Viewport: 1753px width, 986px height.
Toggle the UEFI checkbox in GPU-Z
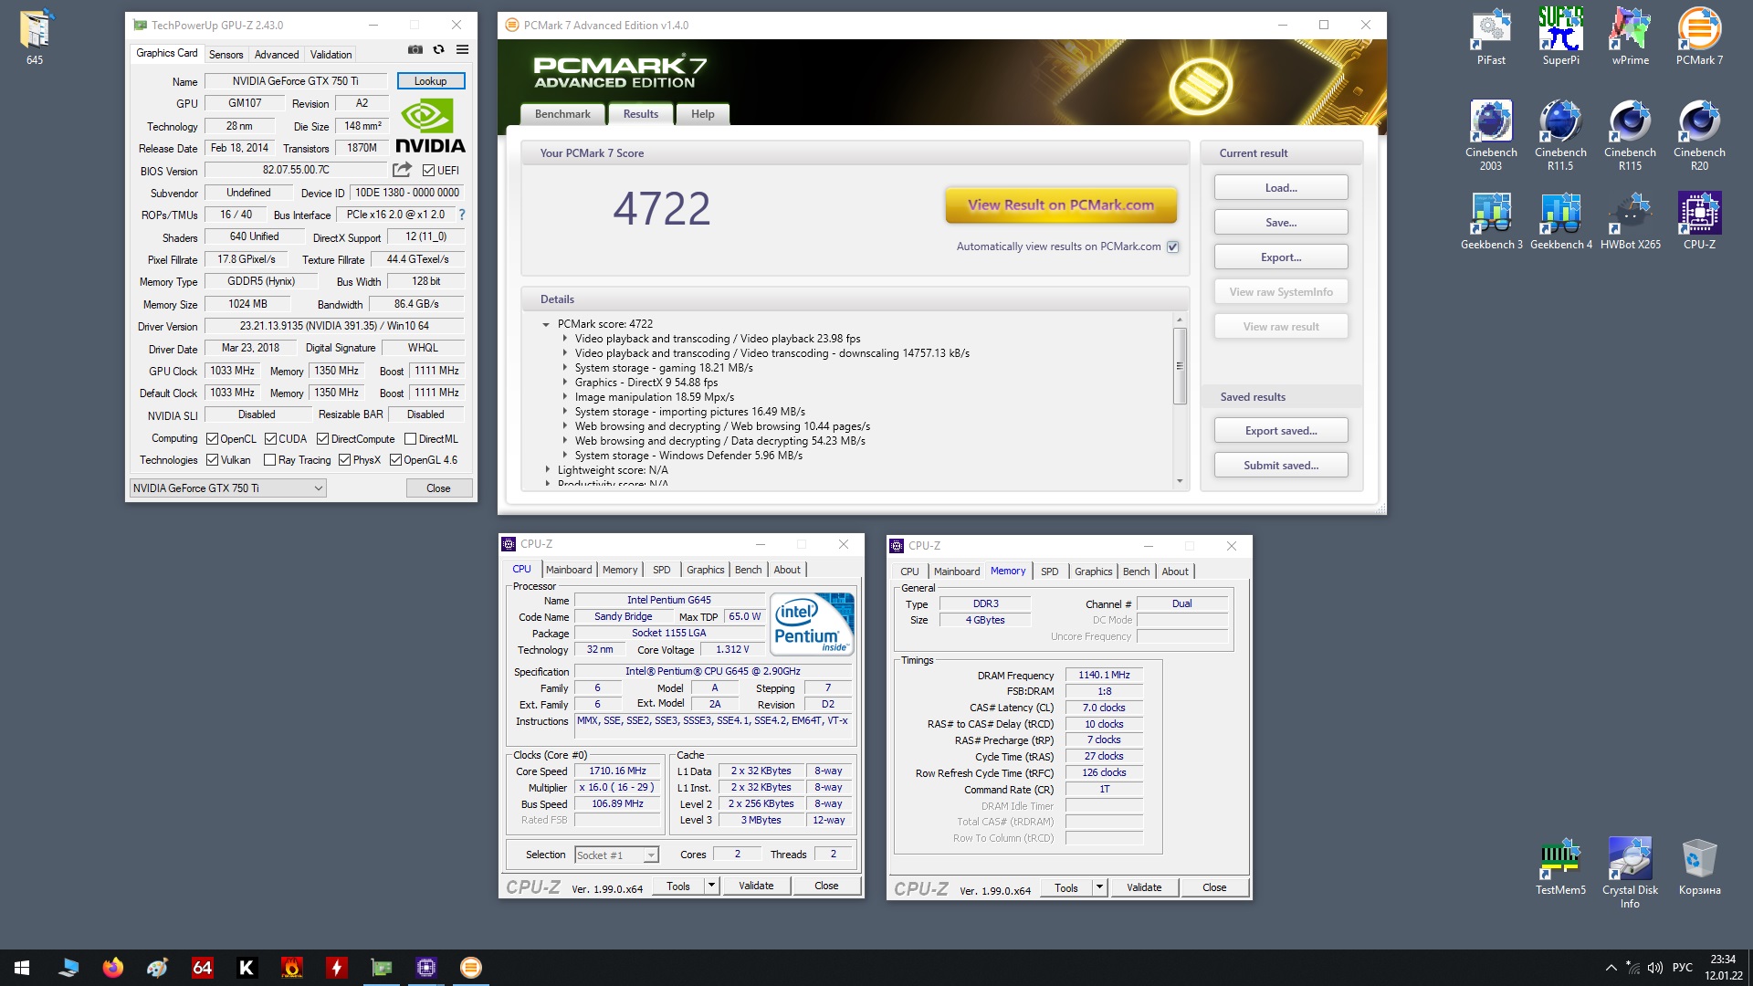[x=428, y=171]
